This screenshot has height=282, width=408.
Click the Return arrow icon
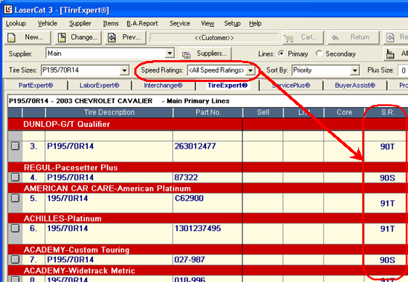(335, 38)
